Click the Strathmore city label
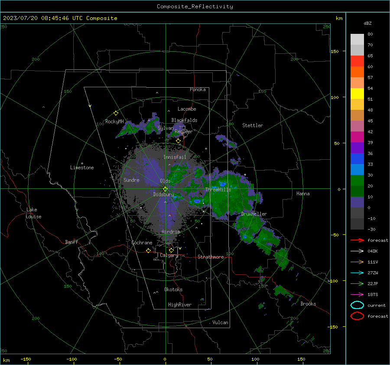This screenshot has height=365, width=390. pyautogui.click(x=211, y=257)
